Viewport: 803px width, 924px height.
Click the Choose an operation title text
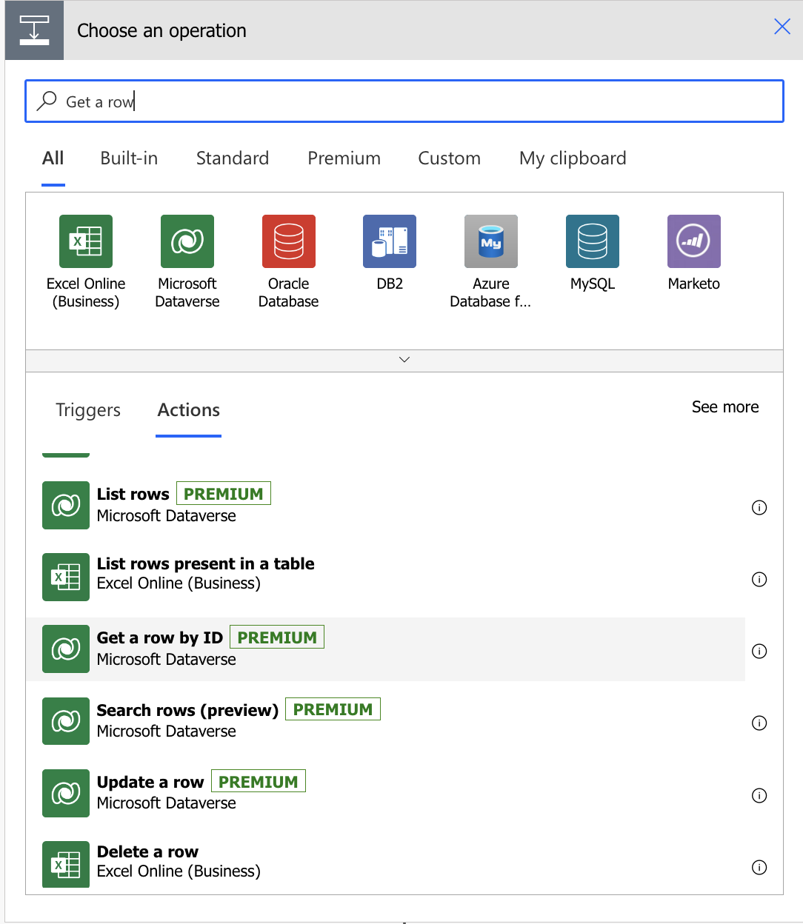click(x=161, y=31)
